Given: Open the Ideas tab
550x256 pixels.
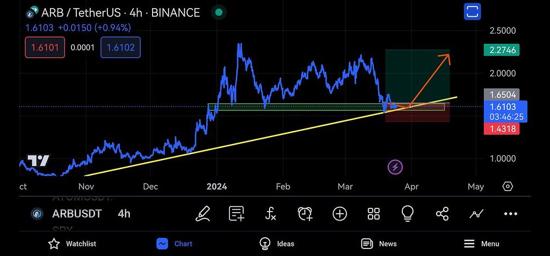Looking at the screenshot, I should pyautogui.click(x=277, y=244).
